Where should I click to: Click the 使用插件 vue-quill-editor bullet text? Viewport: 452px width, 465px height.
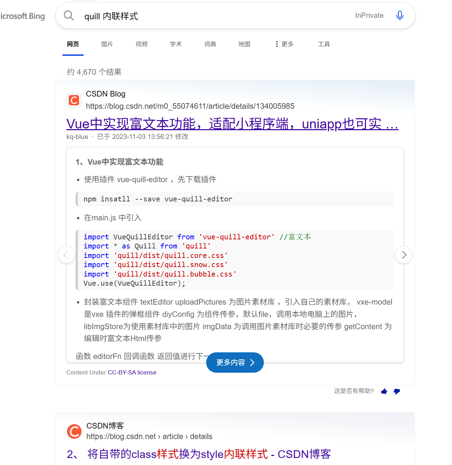[x=150, y=179]
